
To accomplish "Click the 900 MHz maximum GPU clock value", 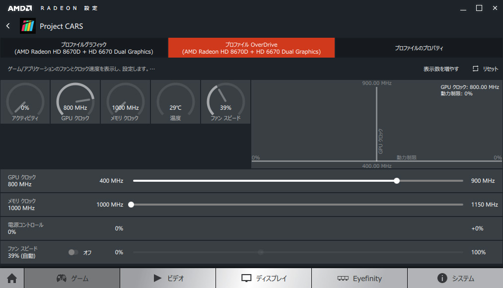I will pyautogui.click(x=483, y=181).
